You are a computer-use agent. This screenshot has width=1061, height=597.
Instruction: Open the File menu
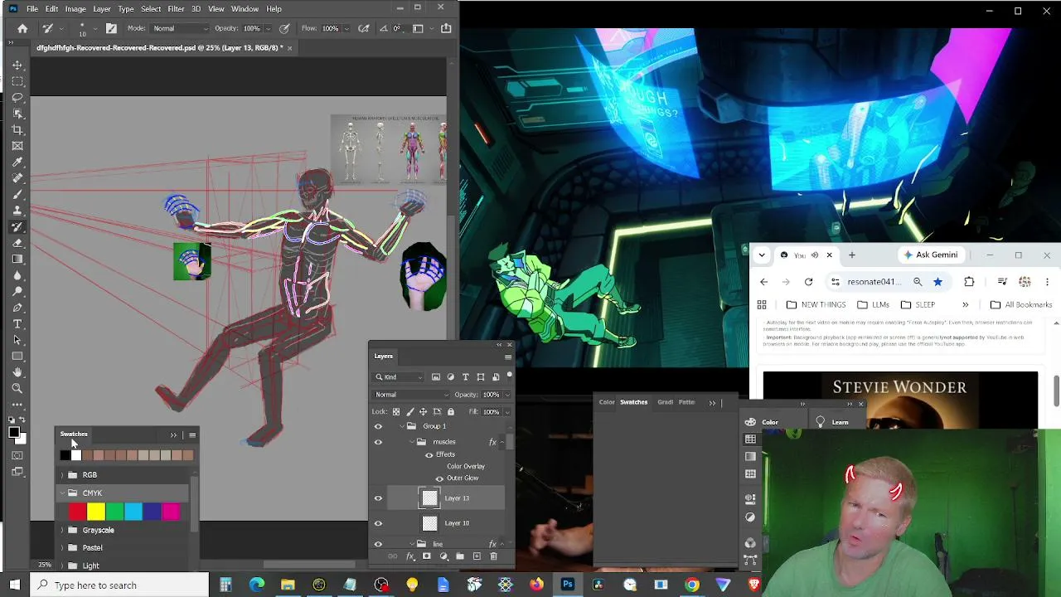coord(31,8)
